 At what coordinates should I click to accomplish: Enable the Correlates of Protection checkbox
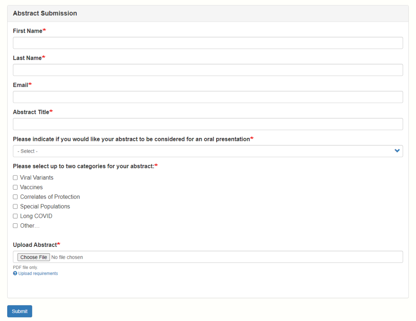pyautogui.click(x=15, y=197)
